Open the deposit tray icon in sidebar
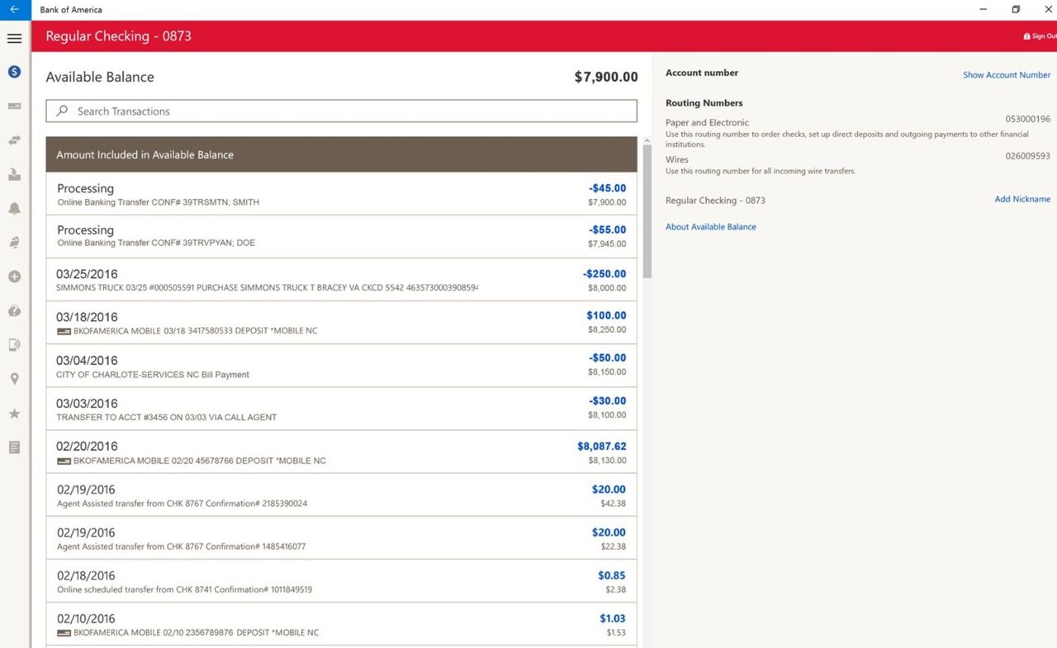Screen dimensions: 1057x648 coord(14,174)
